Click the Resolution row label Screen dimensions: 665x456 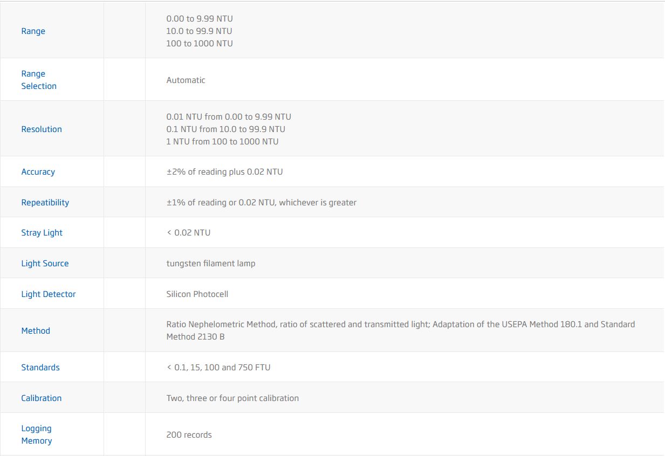point(42,129)
